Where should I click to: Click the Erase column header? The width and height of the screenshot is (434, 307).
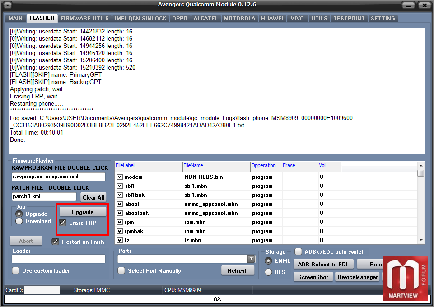pyautogui.click(x=300, y=165)
